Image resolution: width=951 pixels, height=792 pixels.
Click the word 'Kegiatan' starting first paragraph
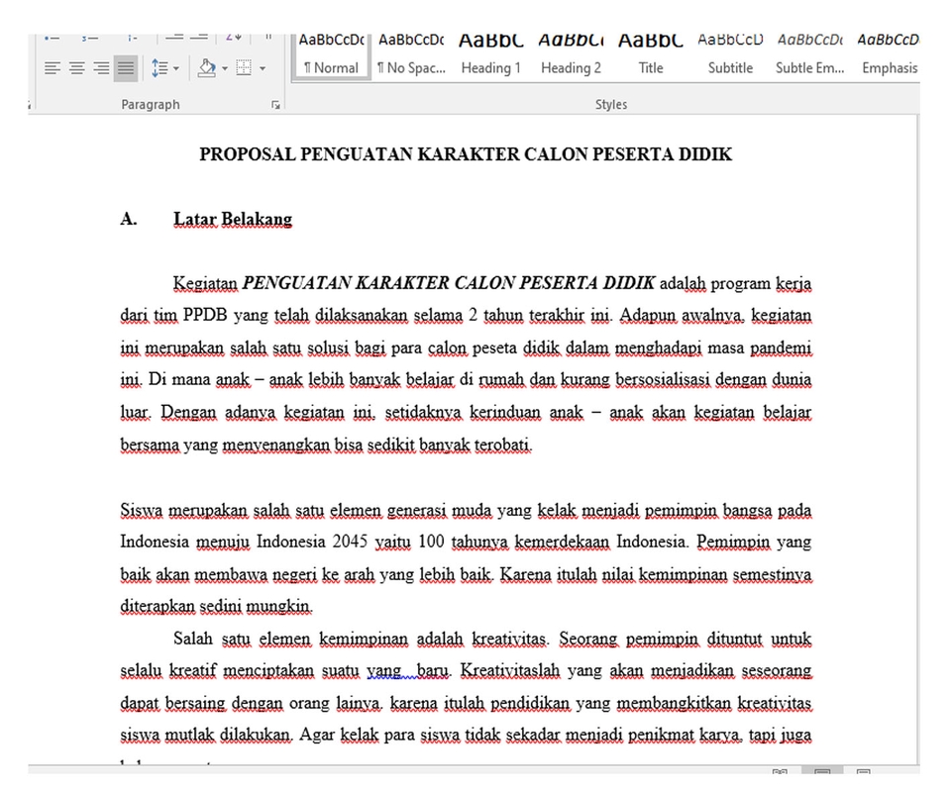(x=205, y=283)
